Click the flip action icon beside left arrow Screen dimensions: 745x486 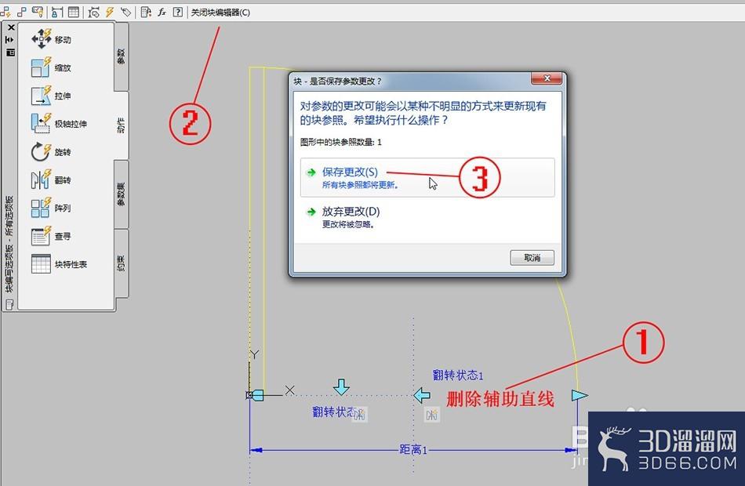432,415
